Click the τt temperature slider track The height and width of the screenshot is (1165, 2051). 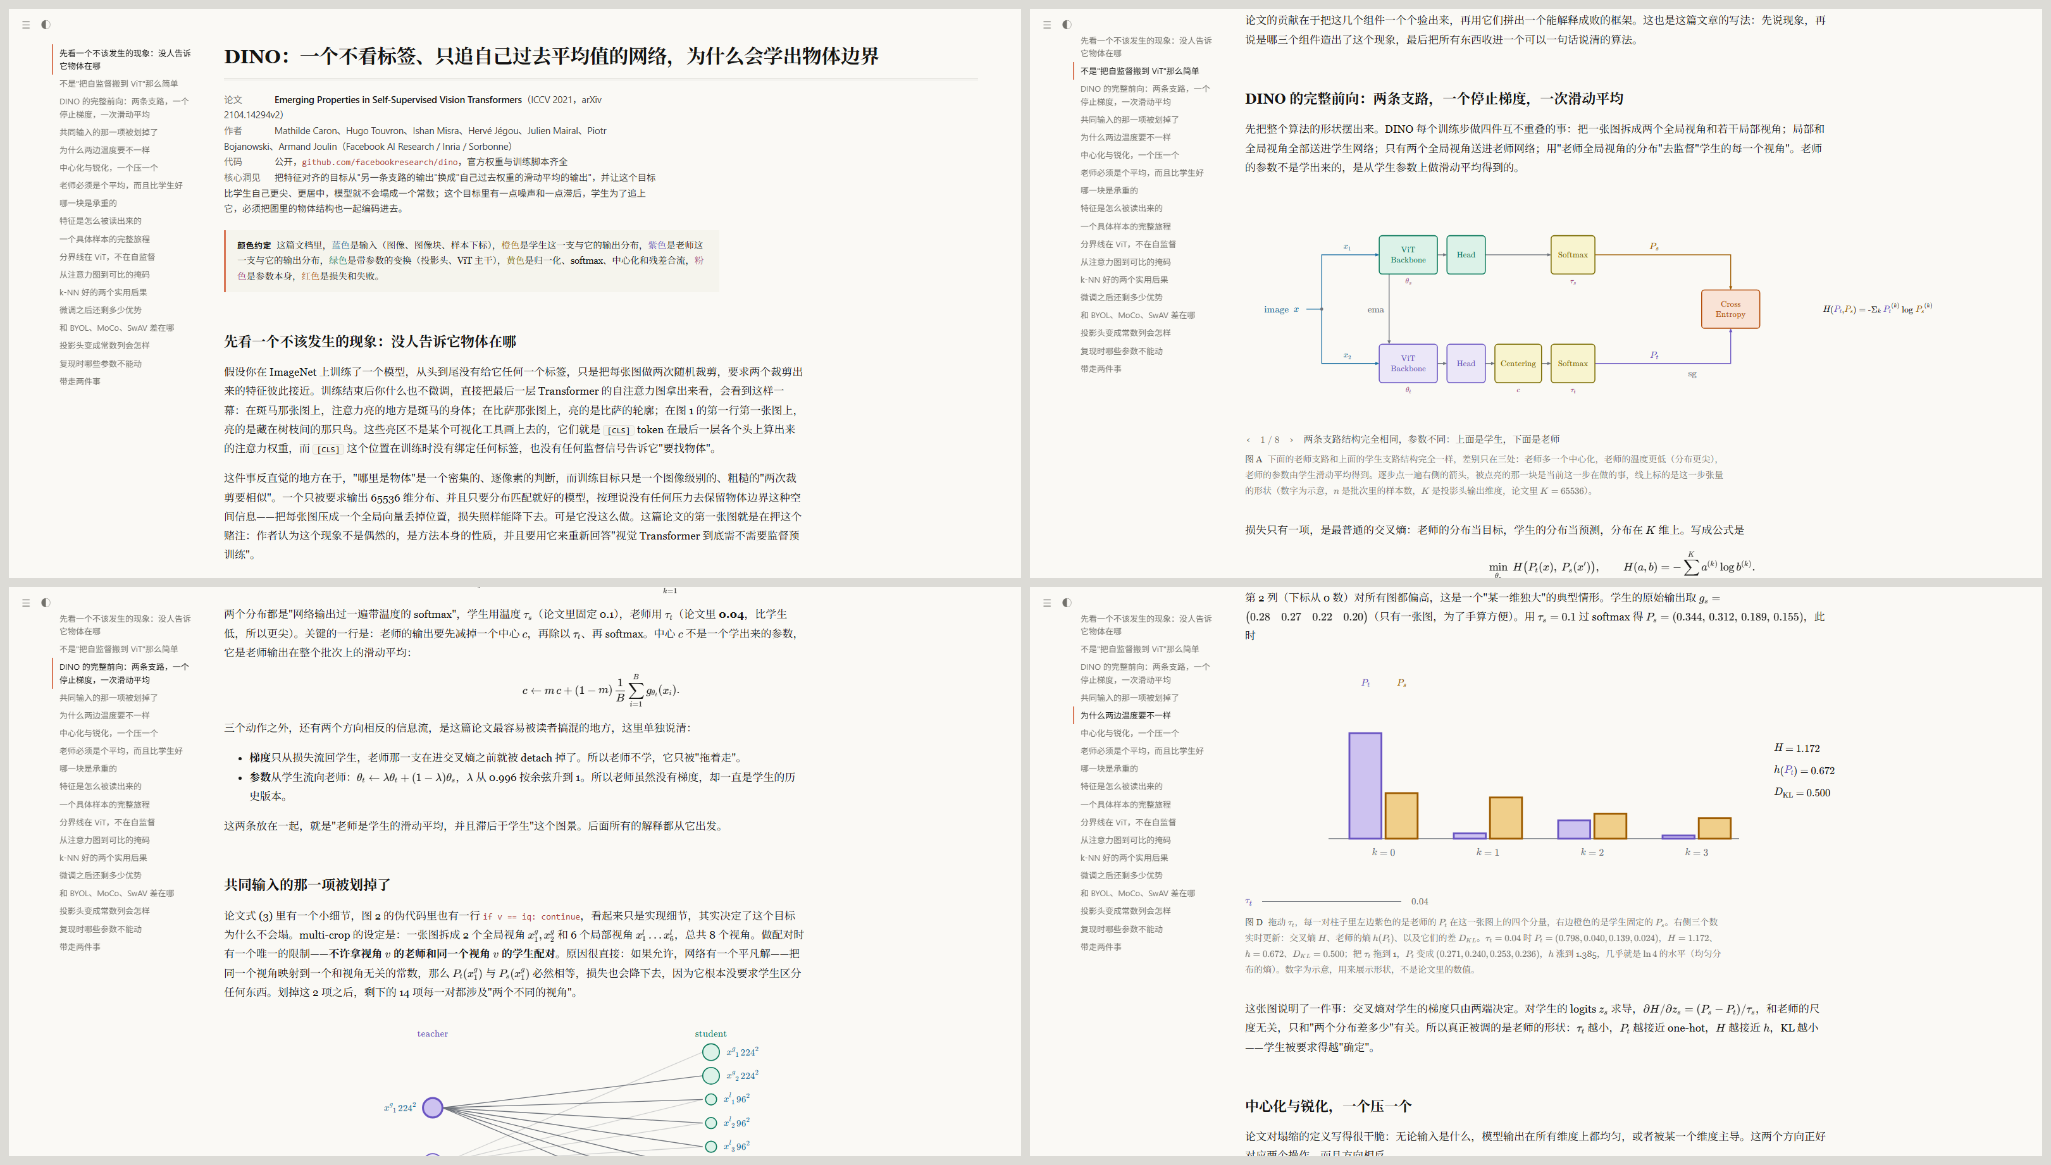click(1331, 901)
